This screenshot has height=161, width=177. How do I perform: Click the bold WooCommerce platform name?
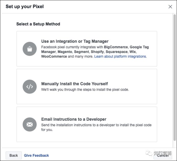[x=54, y=56]
